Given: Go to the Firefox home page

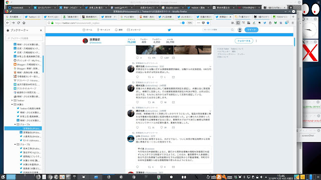Looking at the screenshot, I should [24, 23].
